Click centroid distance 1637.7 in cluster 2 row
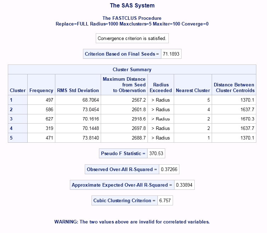 click(x=234, y=109)
